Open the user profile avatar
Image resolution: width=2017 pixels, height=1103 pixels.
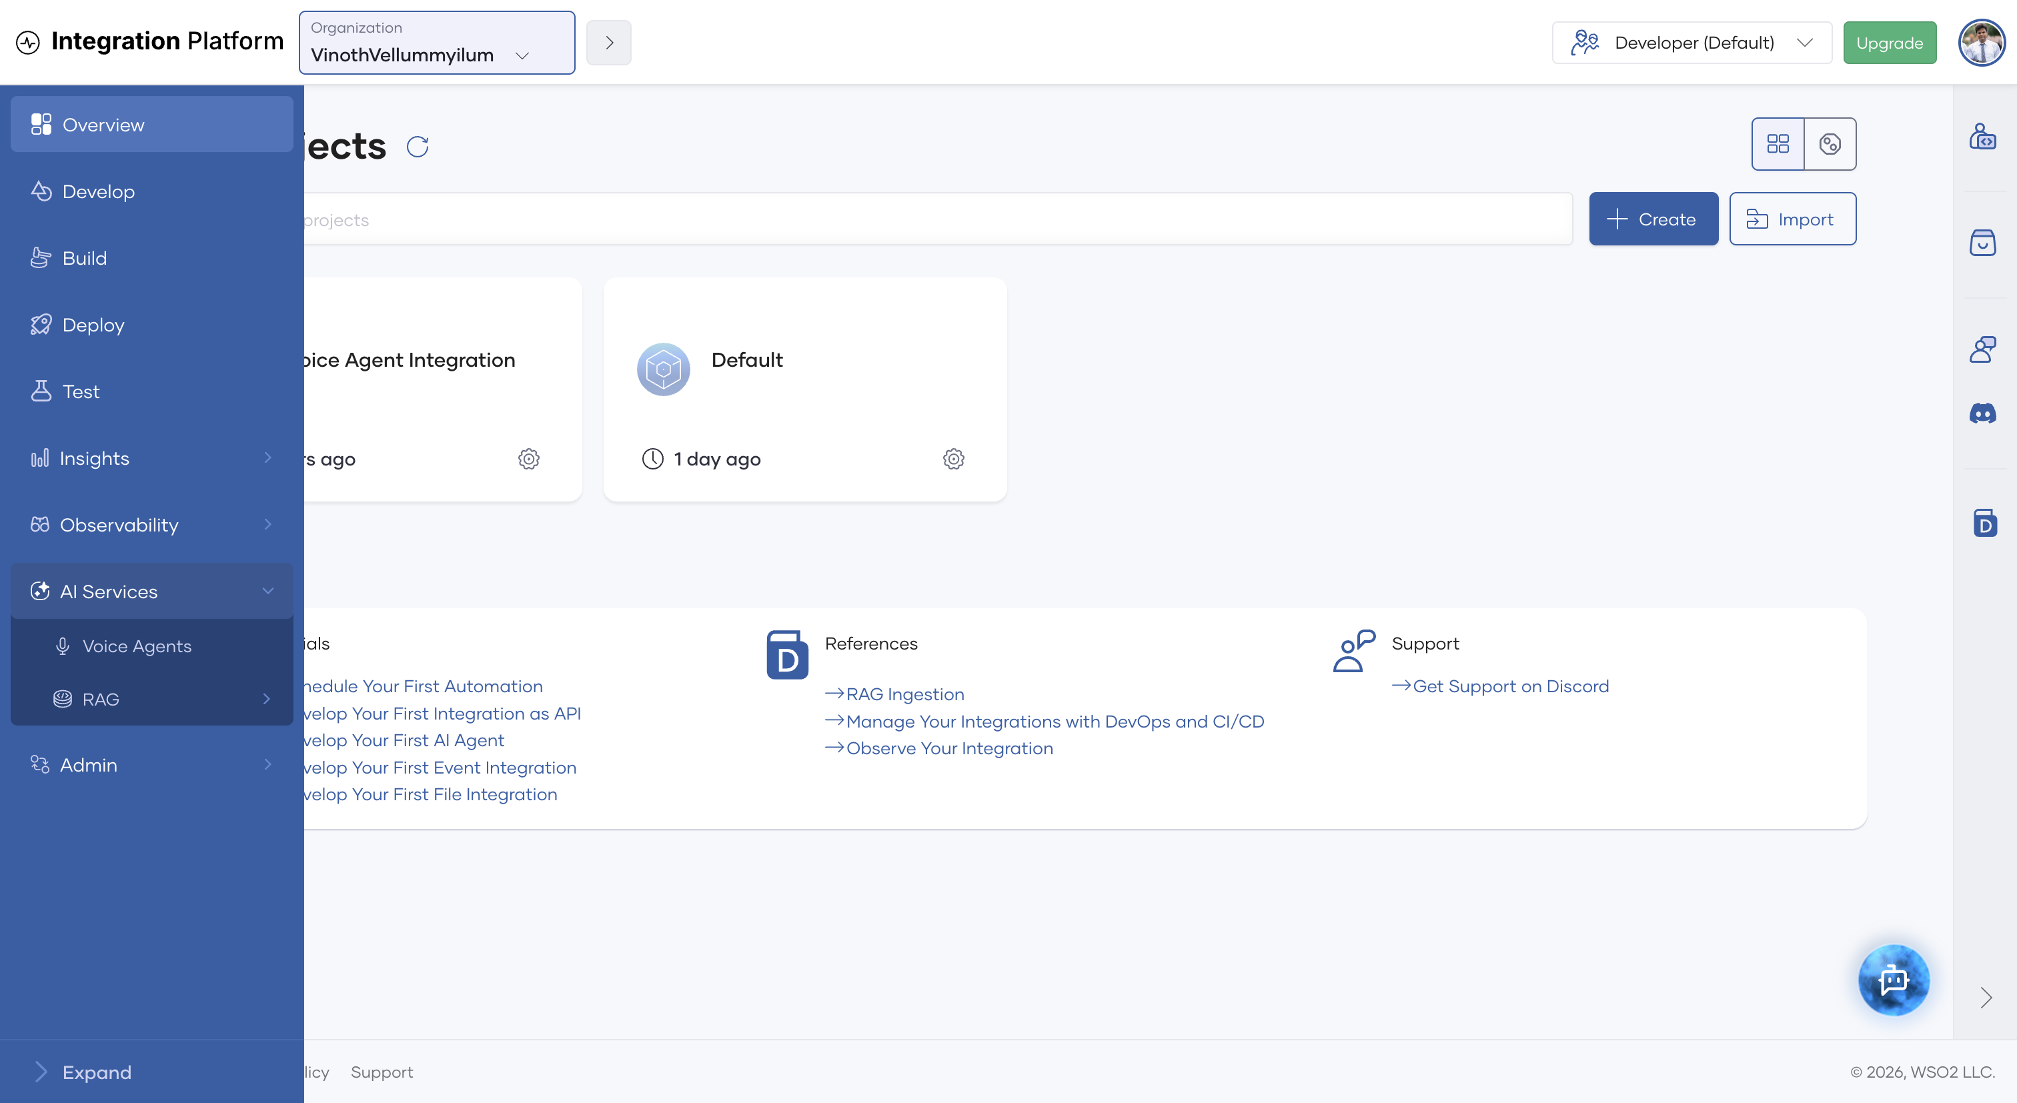[x=1981, y=42]
